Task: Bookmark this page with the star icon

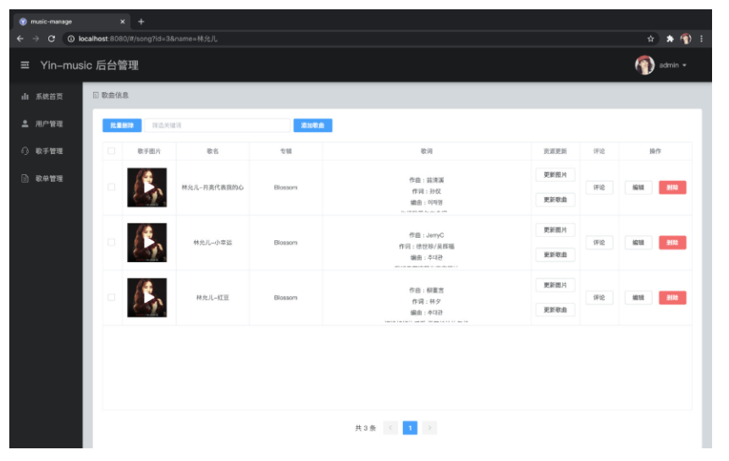Action: [x=650, y=39]
